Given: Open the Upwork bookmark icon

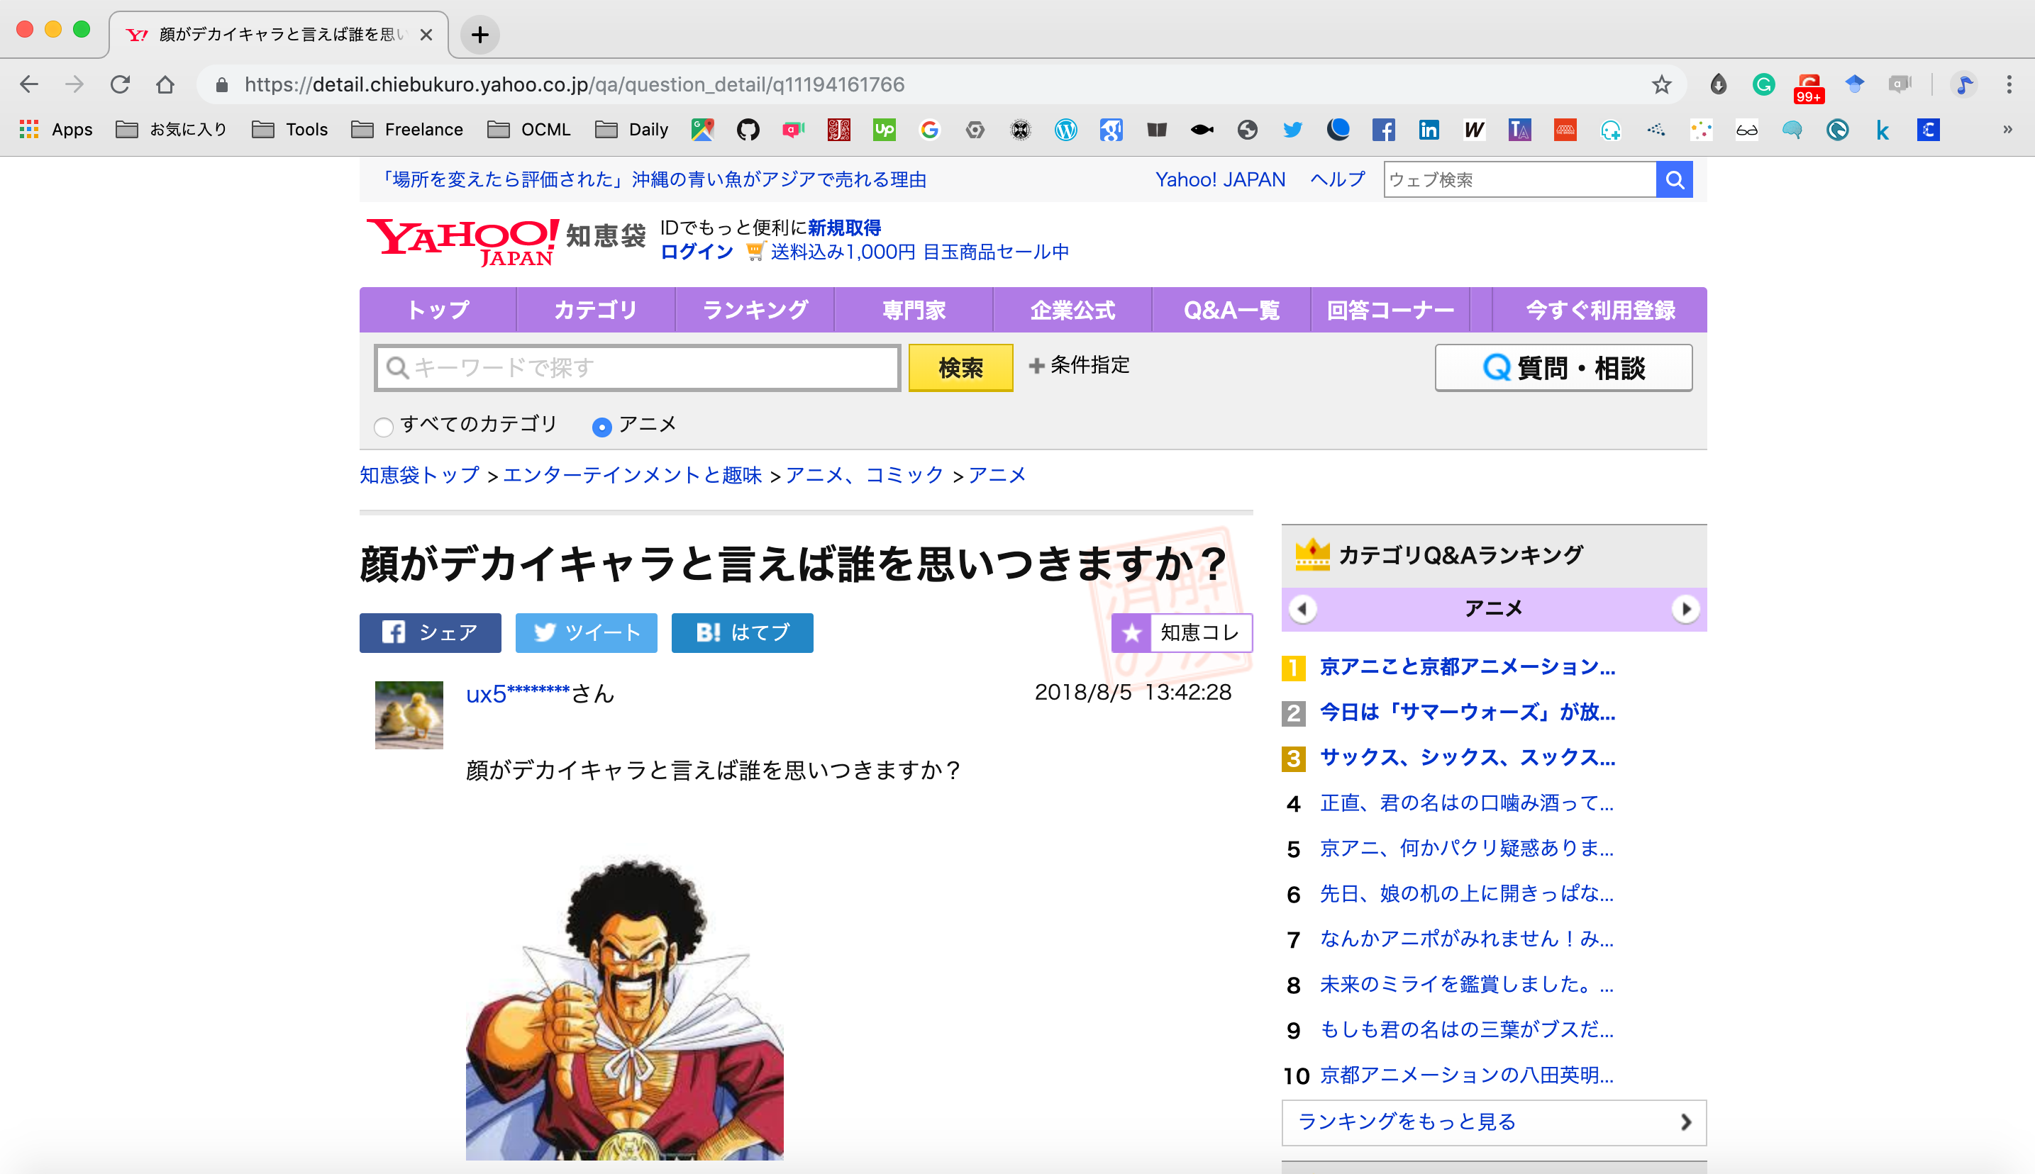Looking at the screenshot, I should (884, 129).
